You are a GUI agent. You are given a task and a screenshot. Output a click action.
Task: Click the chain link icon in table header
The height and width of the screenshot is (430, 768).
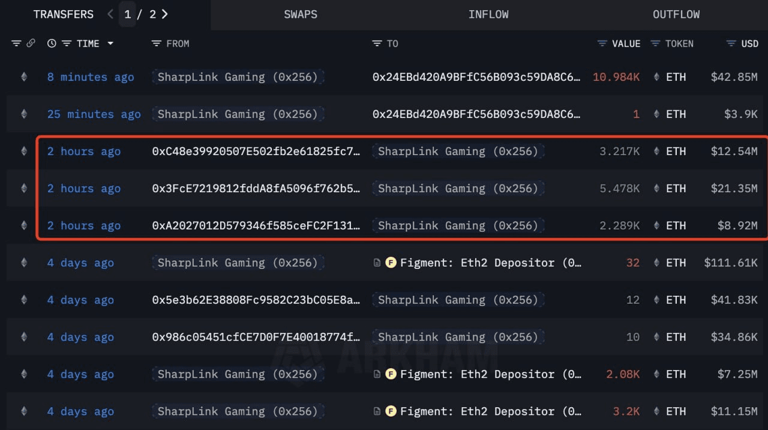[x=31, y=43]
